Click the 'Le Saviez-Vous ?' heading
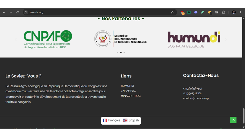 [x=24, y=76]
